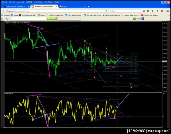The image size is (171, 134).
Task: Close the third browser tab
Action: (84, 7)
